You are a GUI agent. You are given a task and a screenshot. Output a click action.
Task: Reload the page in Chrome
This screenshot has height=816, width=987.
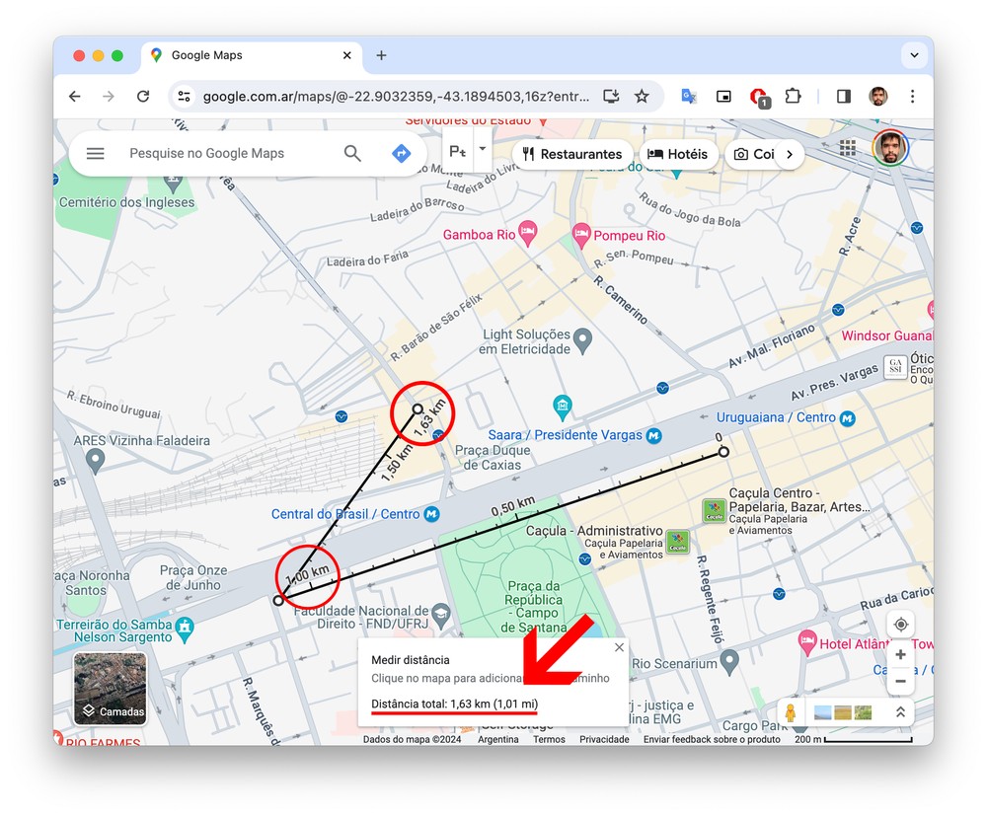click(x=143, y=96)
